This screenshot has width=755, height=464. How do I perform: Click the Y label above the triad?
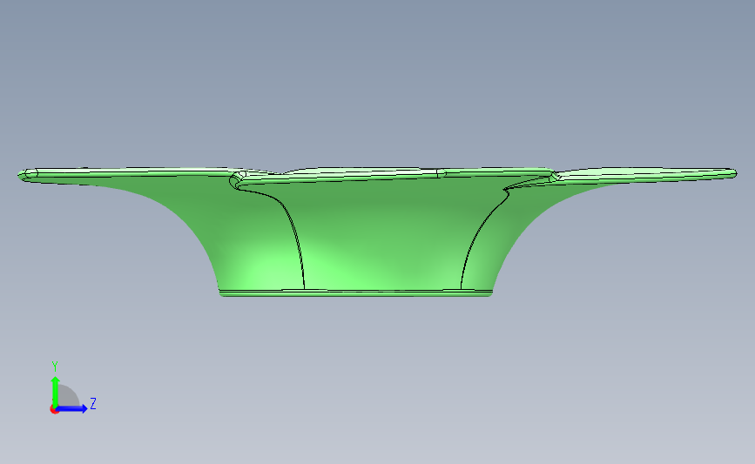[x=55, y=366]
